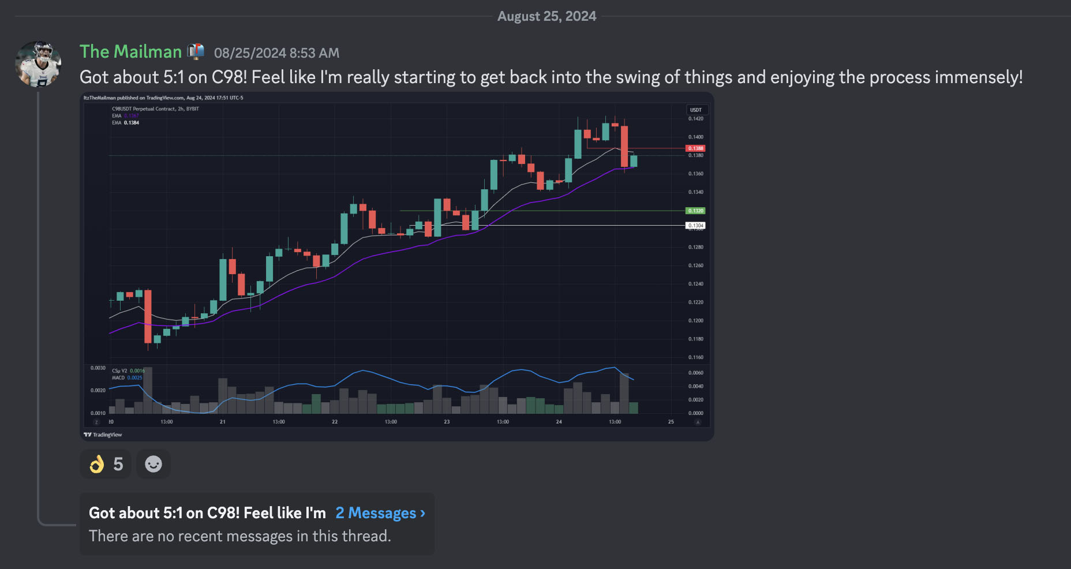Click The Mailman username

point(130,52)
